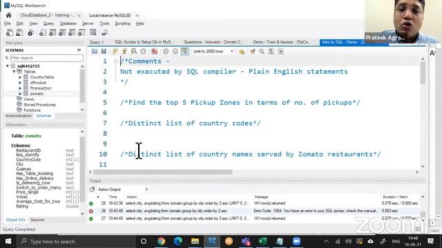Switch to SQL Scripts to Setup Db tab

click(x=144, y=42)
